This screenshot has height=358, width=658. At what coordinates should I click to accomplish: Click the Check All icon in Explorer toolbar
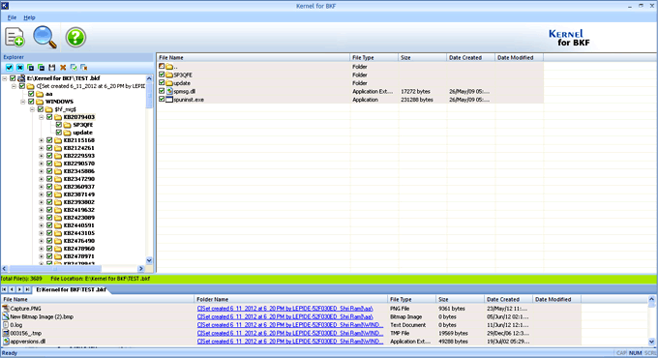[x=10, y=68]
